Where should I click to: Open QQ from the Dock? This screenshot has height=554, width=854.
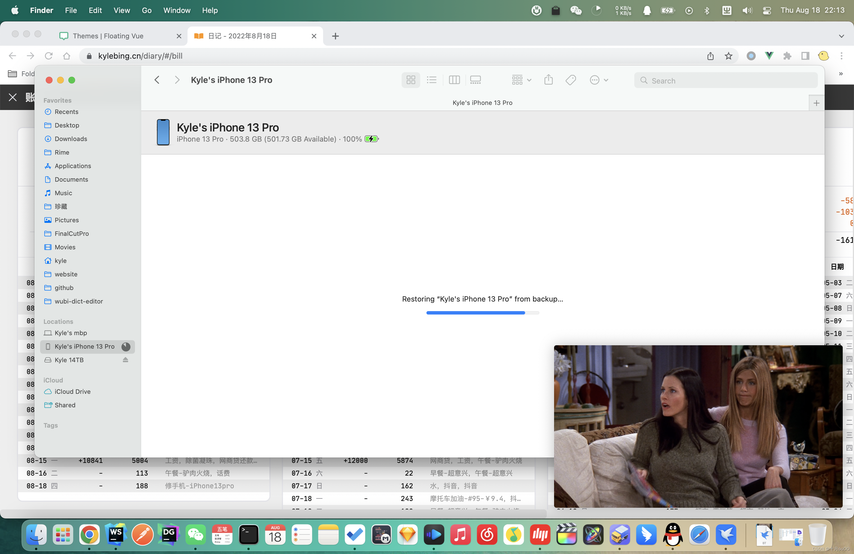[x=672, y=535]
